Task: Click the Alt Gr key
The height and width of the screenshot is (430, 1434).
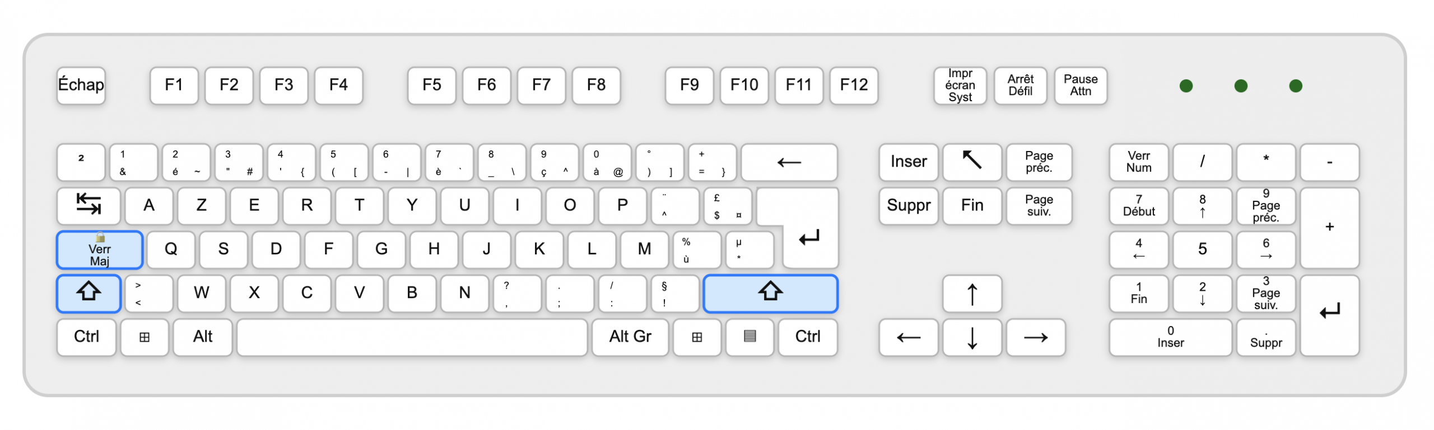Action: pos(630,337)
